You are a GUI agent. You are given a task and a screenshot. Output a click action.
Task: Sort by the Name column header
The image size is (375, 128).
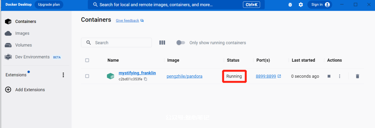(x=113, y=60)
